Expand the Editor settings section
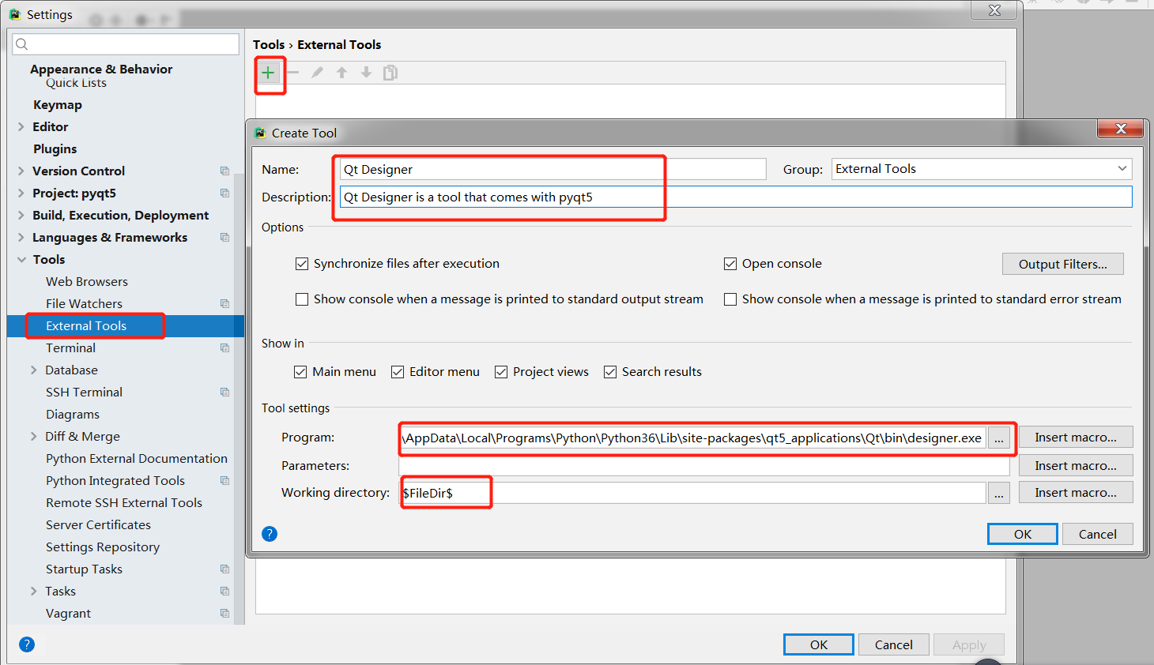 click(x=21, y=126)
